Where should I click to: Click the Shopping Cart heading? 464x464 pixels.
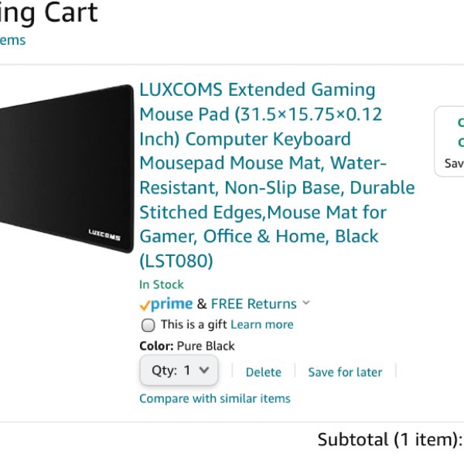tap(49, 13)
